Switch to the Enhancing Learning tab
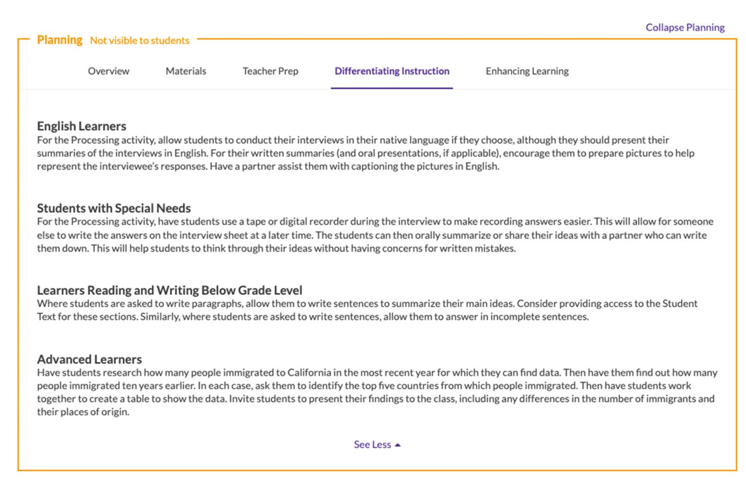 (527, 71)
